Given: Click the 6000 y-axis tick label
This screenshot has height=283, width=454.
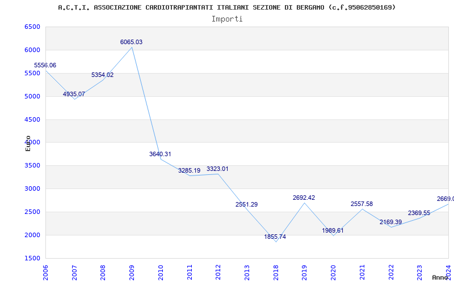Looking at the screenshot, I should [x=32, y=50].
